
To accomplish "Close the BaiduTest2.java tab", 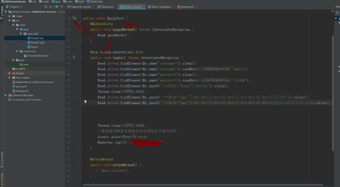I will [172, 7].
